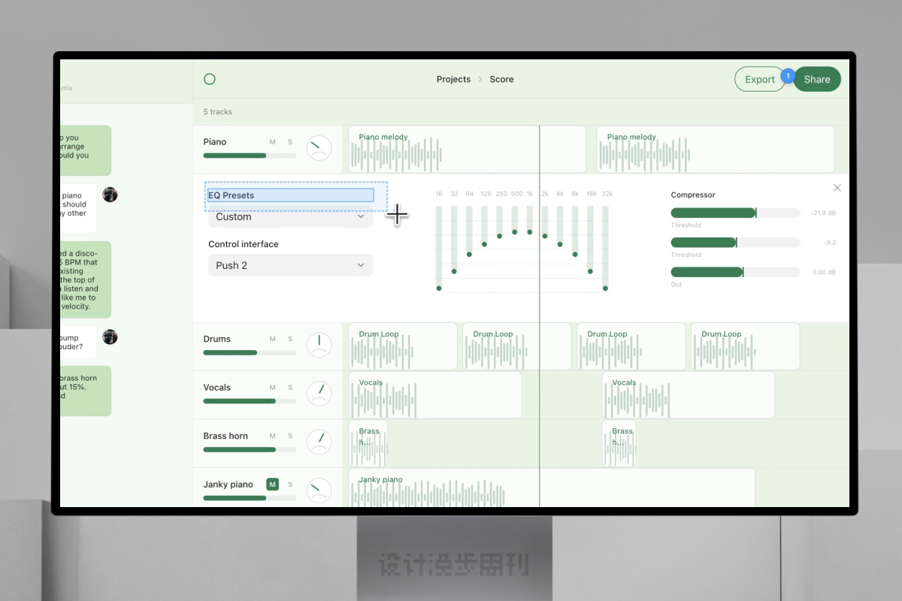The height and width of the screenshot is (601, 902).
Task: Select the first Piano melody clip
Action: click(467, 149)
